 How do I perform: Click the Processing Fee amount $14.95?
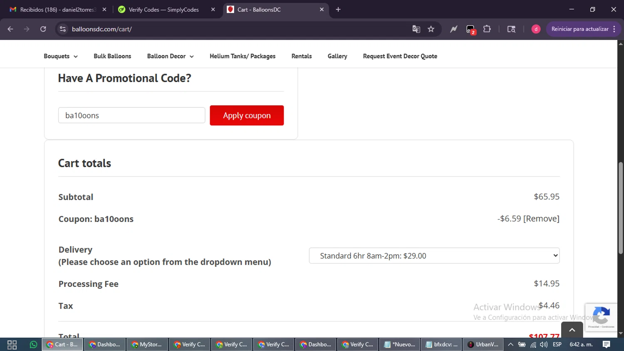click(547, 284)
